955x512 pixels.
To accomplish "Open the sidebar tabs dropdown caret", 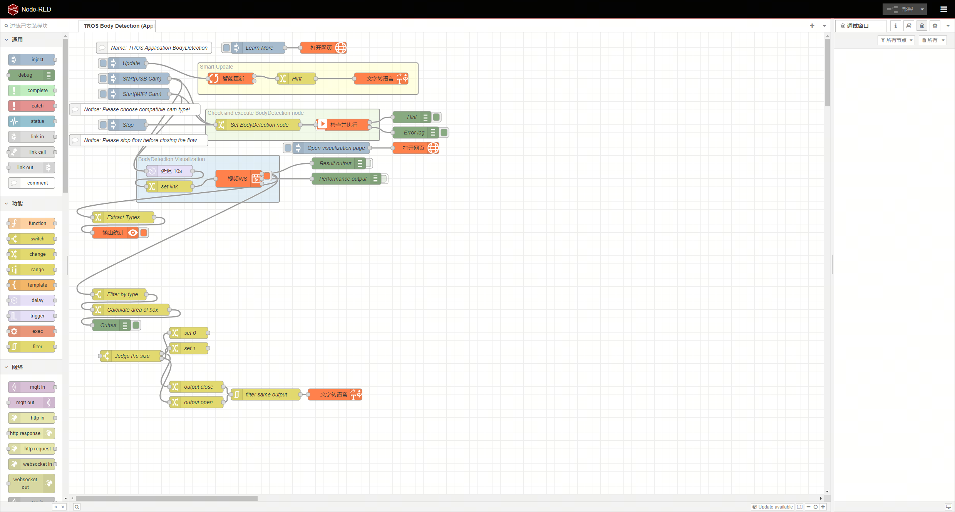I will coord(949,26).
